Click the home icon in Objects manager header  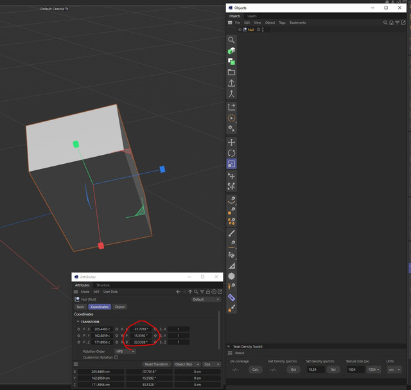click(x=391, y=23)
